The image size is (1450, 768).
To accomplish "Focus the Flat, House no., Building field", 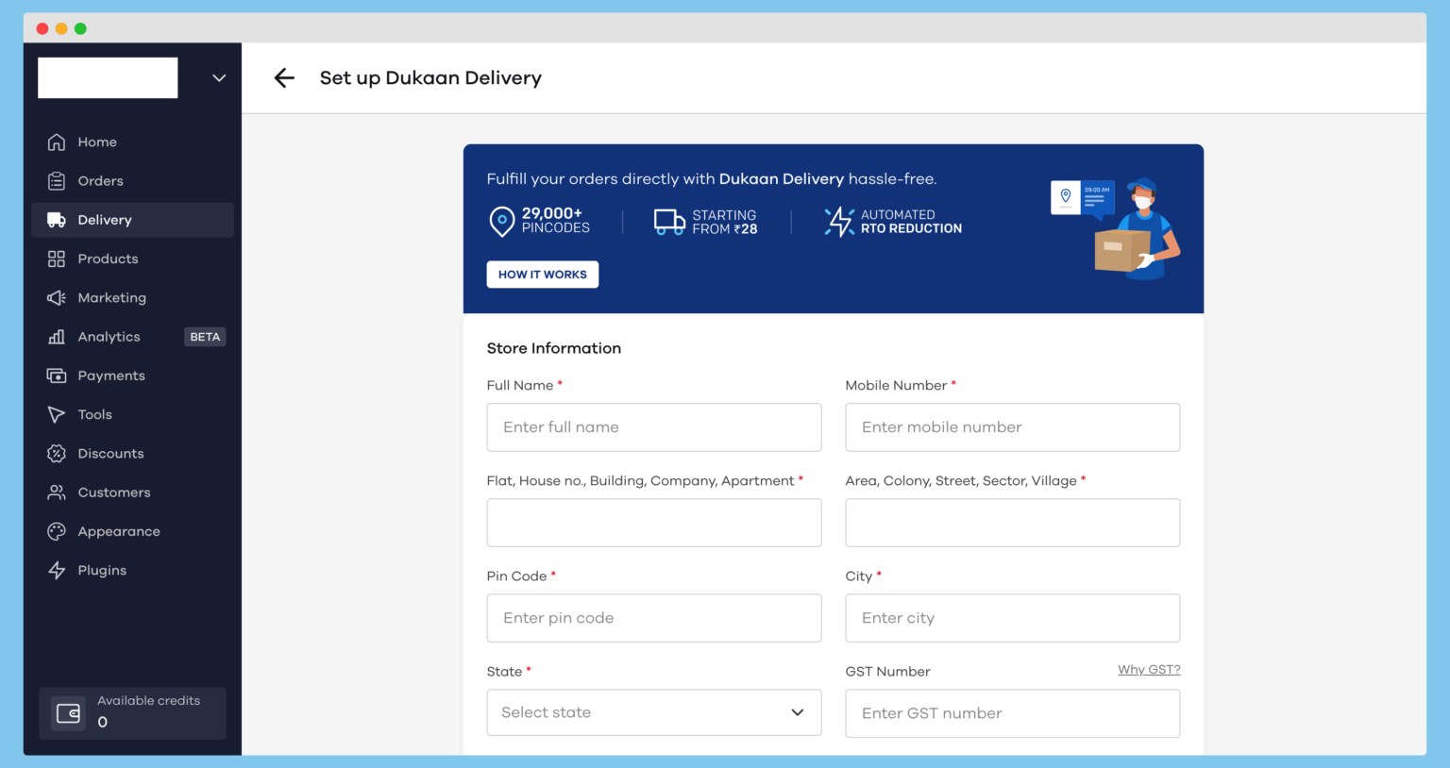I will point(654,523).
